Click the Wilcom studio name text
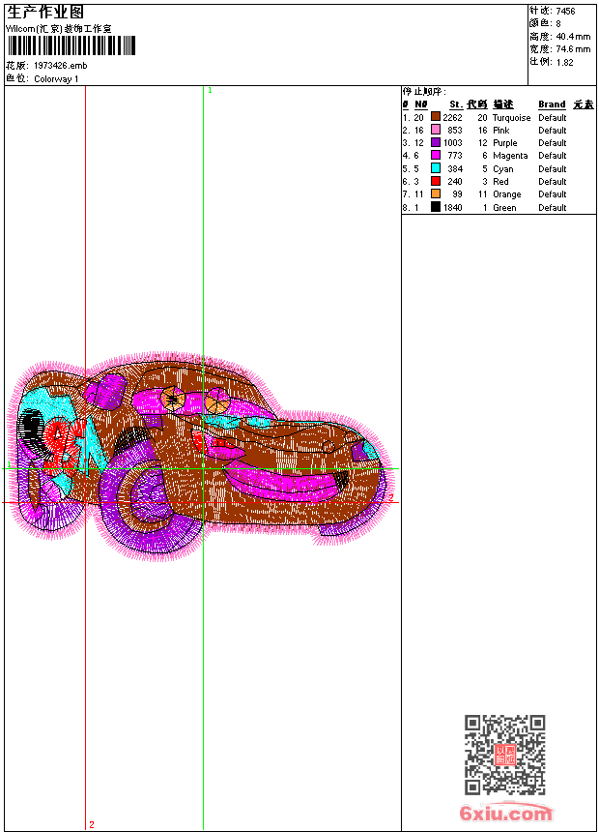The height and width of the screenshot is (832, 599). pos(59,29)
